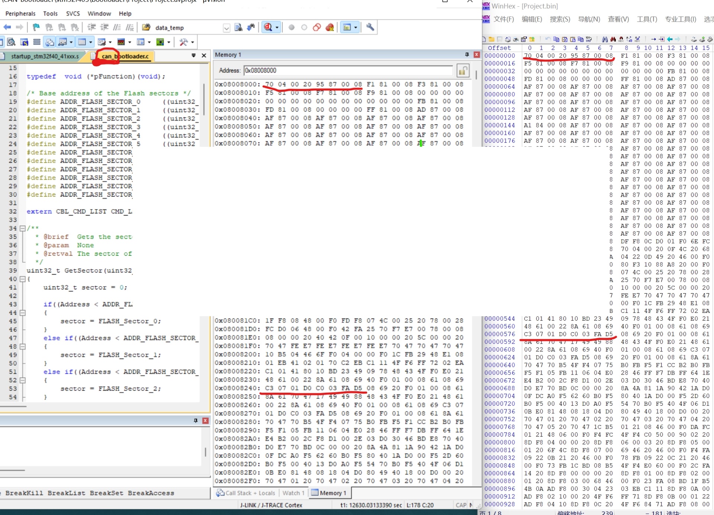714x515 pixels.
Task: Open the data_temp target dropdown
Action: click(x=226, y=28)
